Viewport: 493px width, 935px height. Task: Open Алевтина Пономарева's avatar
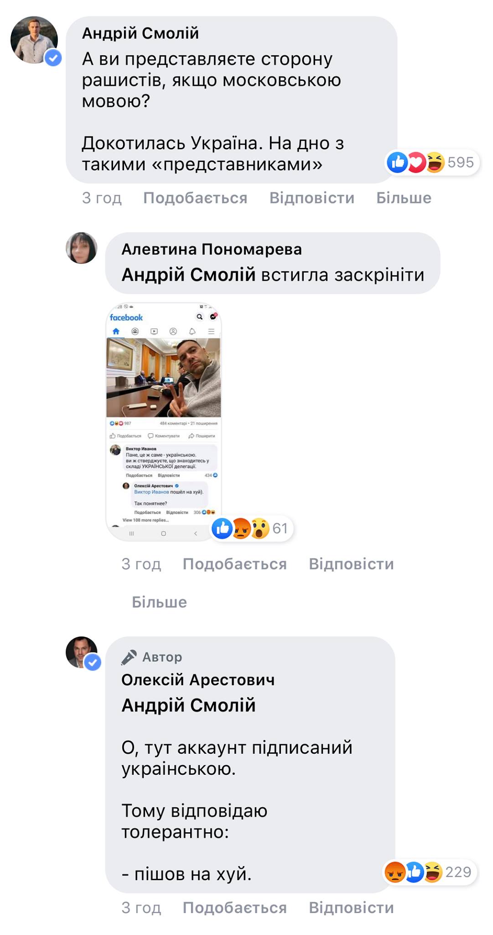click(82, 248)
